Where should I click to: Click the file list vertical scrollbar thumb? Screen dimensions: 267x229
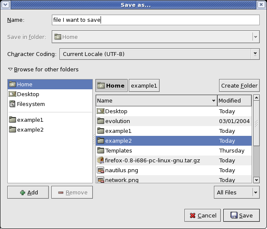[256, 123]
